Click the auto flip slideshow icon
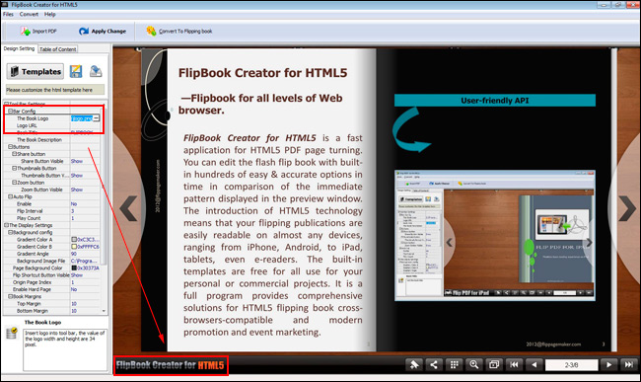This screenshot has width=641, height=382. (x=494, y=364)
